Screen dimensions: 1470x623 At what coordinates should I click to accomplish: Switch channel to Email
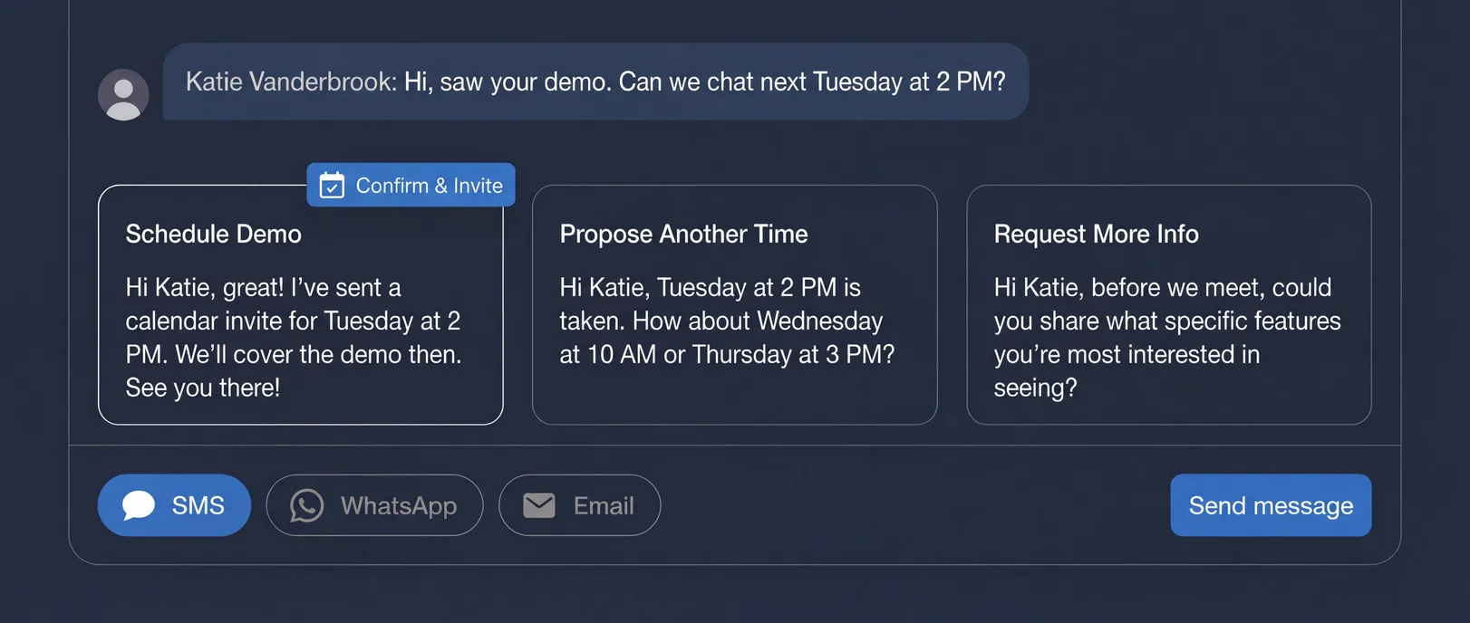[x=579, y=505]
